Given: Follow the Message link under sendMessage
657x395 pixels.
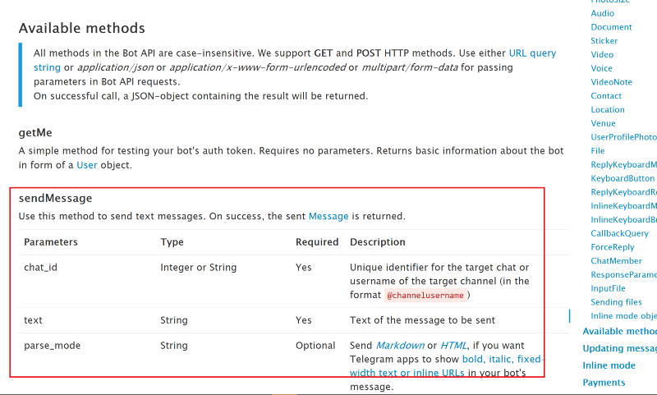Looking at the screenshot, I should pos(328,216).
